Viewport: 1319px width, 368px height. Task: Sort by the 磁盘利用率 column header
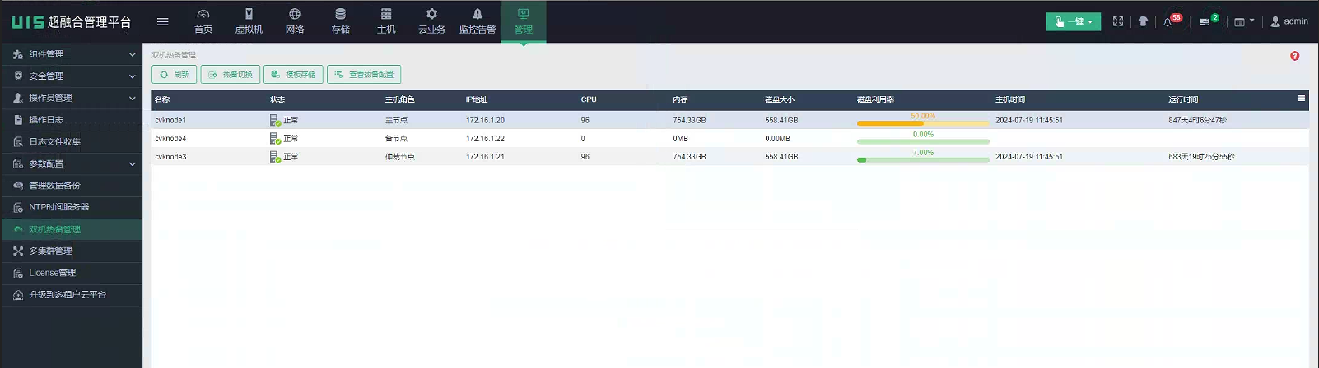point(875,99)
